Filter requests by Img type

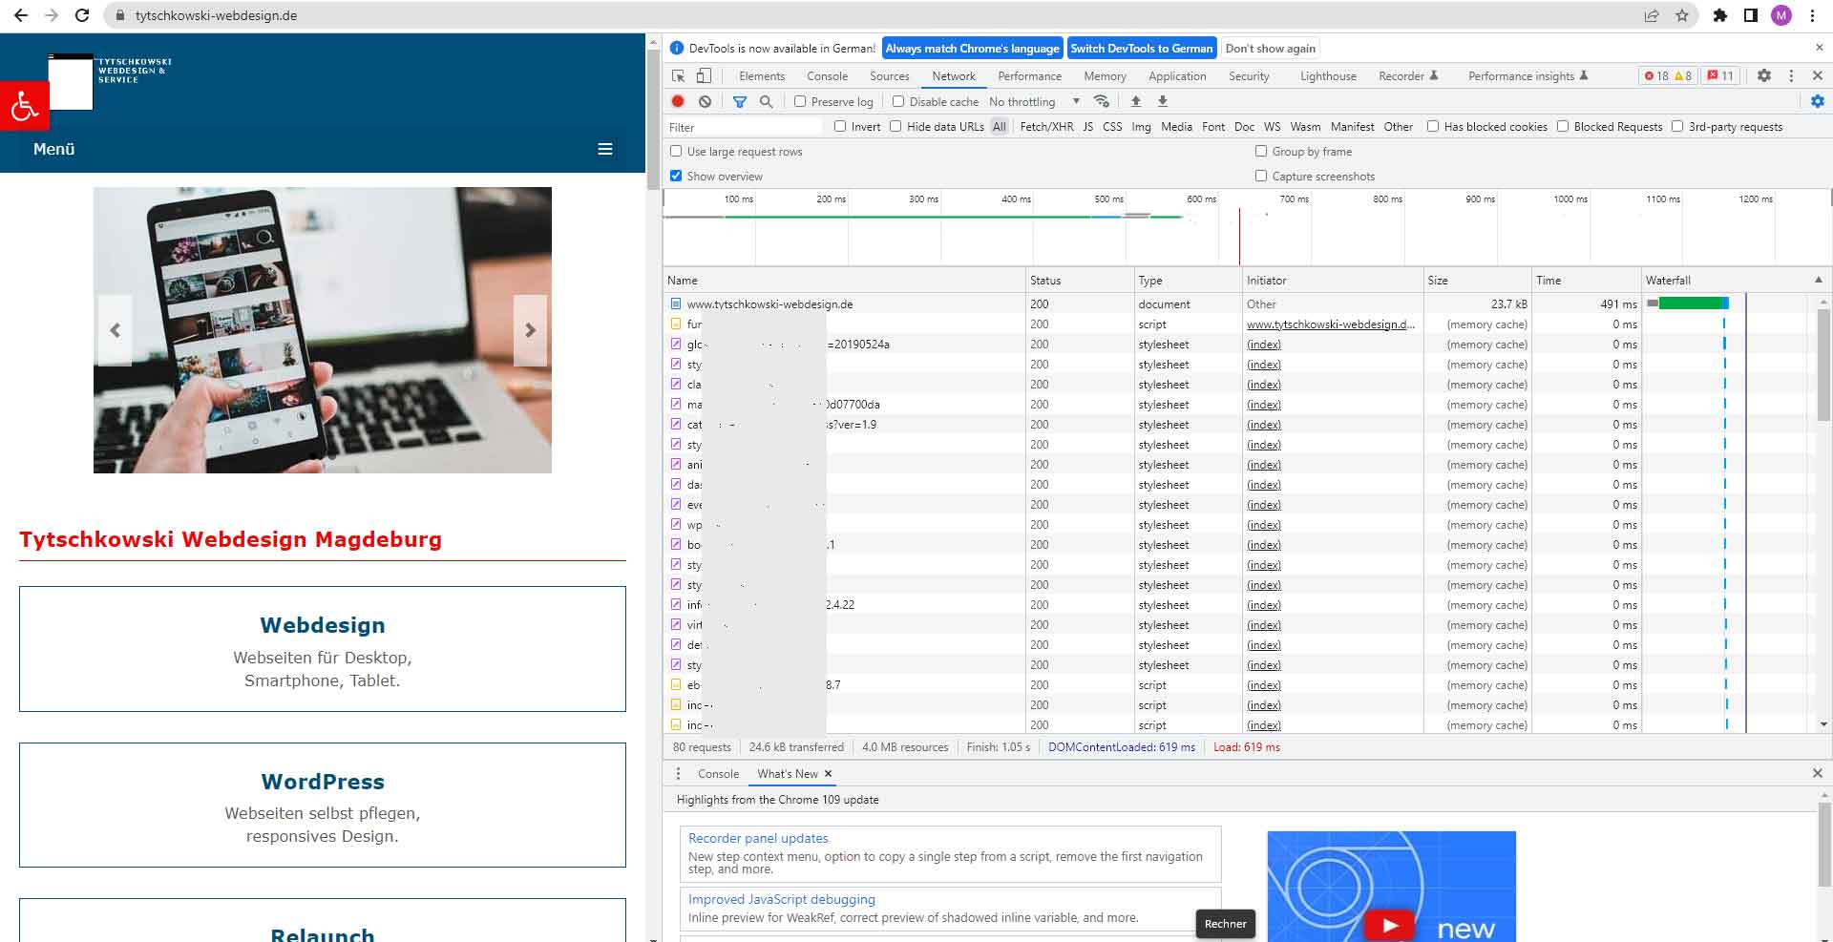[1141, 127]
